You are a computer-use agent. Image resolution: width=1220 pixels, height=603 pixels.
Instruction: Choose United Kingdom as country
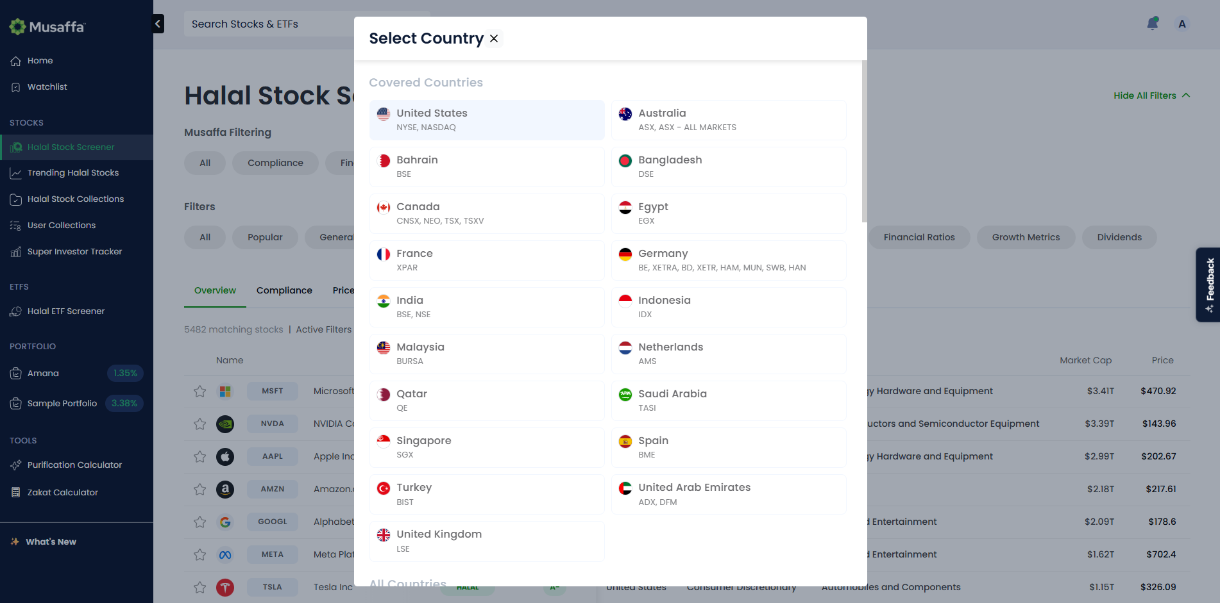[487, 541]
